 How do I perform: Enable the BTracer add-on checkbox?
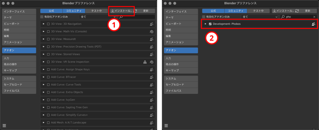(48, 77)
